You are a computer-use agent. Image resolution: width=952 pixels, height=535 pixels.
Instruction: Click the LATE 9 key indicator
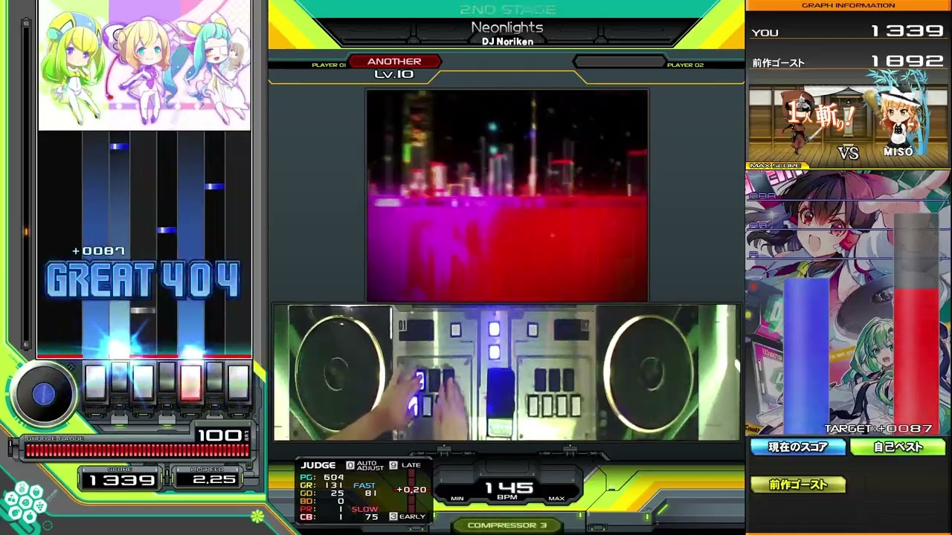pos(405,465)
